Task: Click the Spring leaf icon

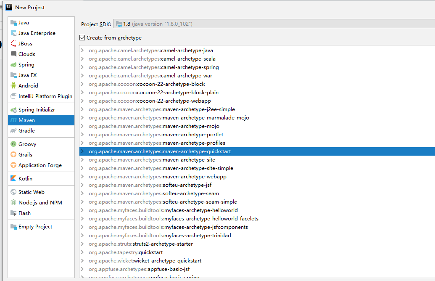Action: pyautogui.click(x=13, y=65)
